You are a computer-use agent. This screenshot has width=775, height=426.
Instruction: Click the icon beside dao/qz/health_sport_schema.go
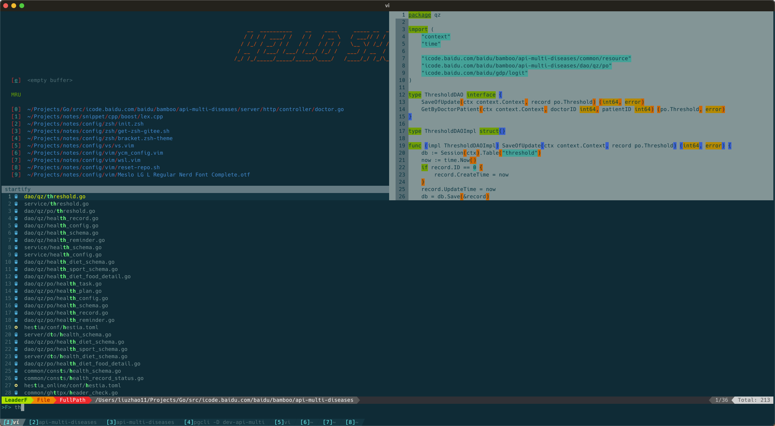pyautogui.click(x=16, y=269)
